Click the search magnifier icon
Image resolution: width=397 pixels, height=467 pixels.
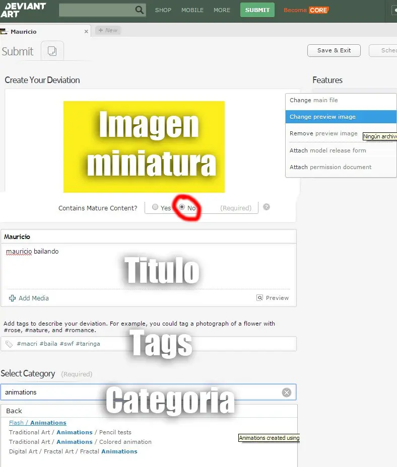[139, 10]
